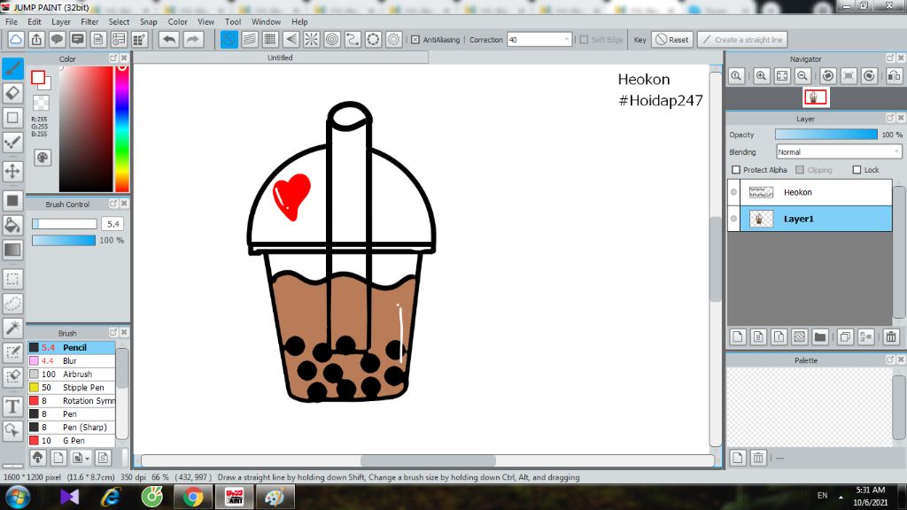907x510 pixels.
Task: Toggle the Soft Edge checkbox
Action: pos(585,39)
